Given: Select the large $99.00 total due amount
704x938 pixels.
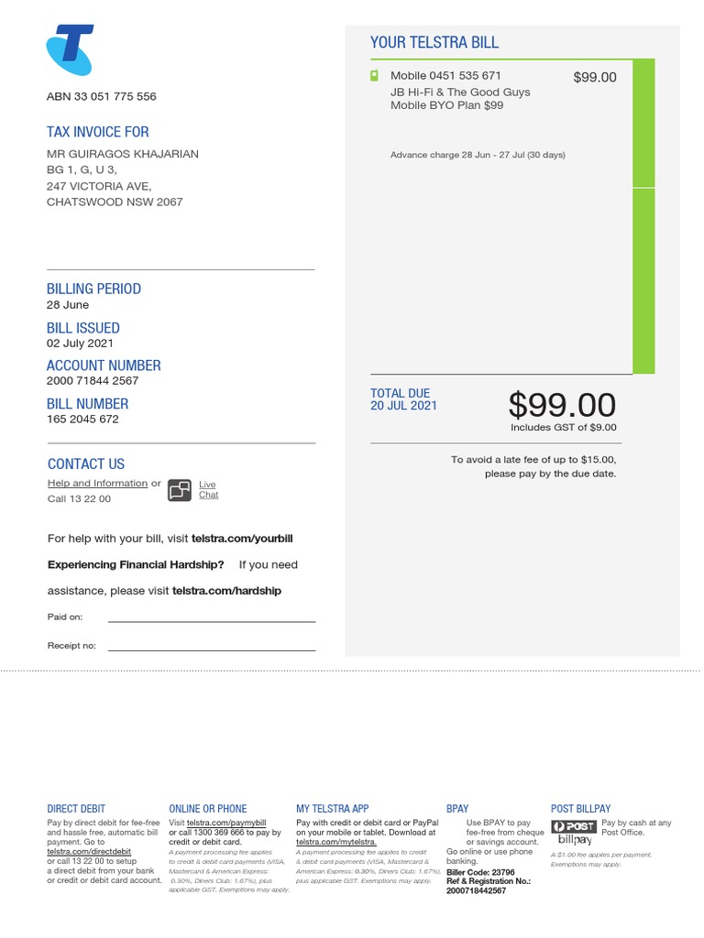Looking at the screenshot, I should click(562, 405).
